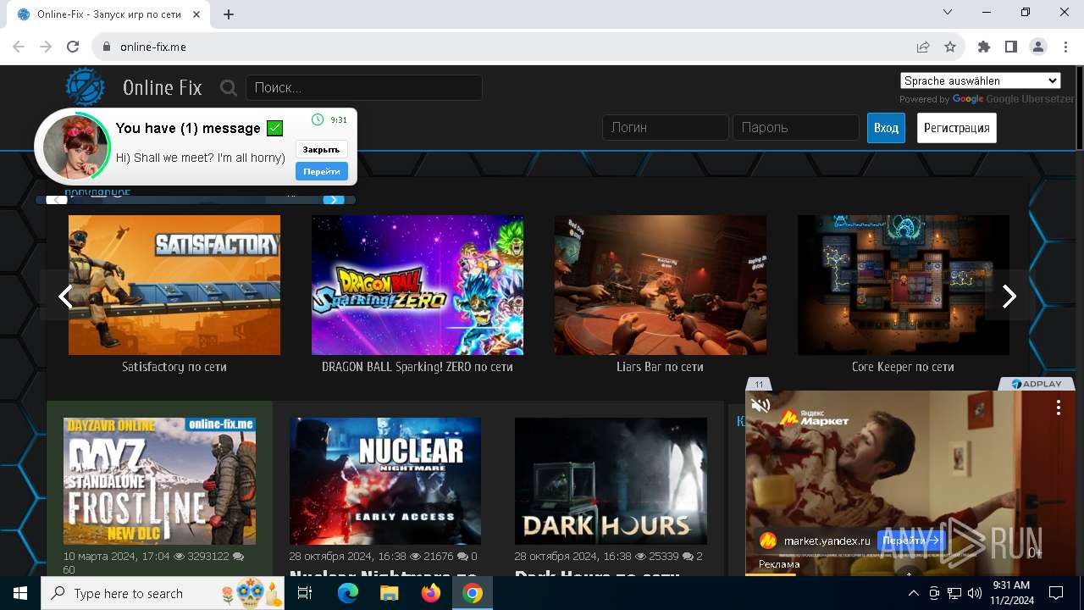
Task: Go back in the browser
Action: [x=19, y=47]
